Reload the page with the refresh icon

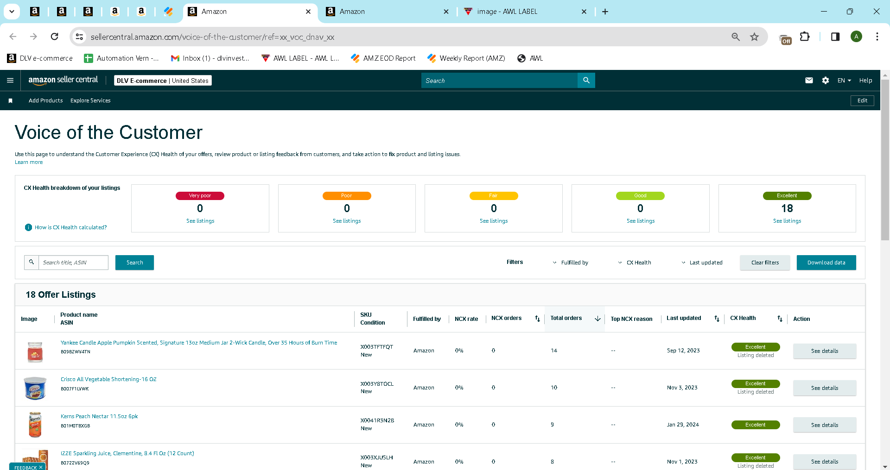(x=54, y=37)
